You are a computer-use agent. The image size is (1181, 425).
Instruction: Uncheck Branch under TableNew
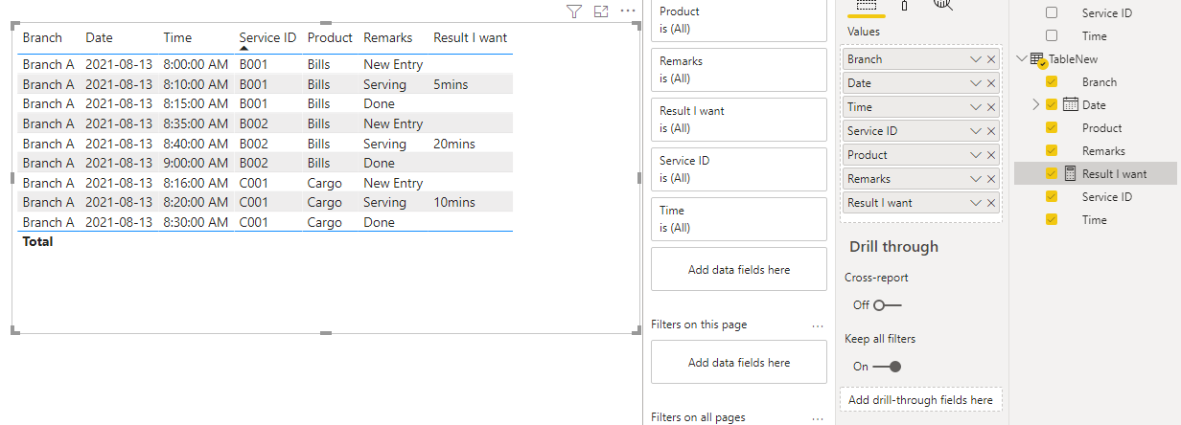coord(1052,82)
